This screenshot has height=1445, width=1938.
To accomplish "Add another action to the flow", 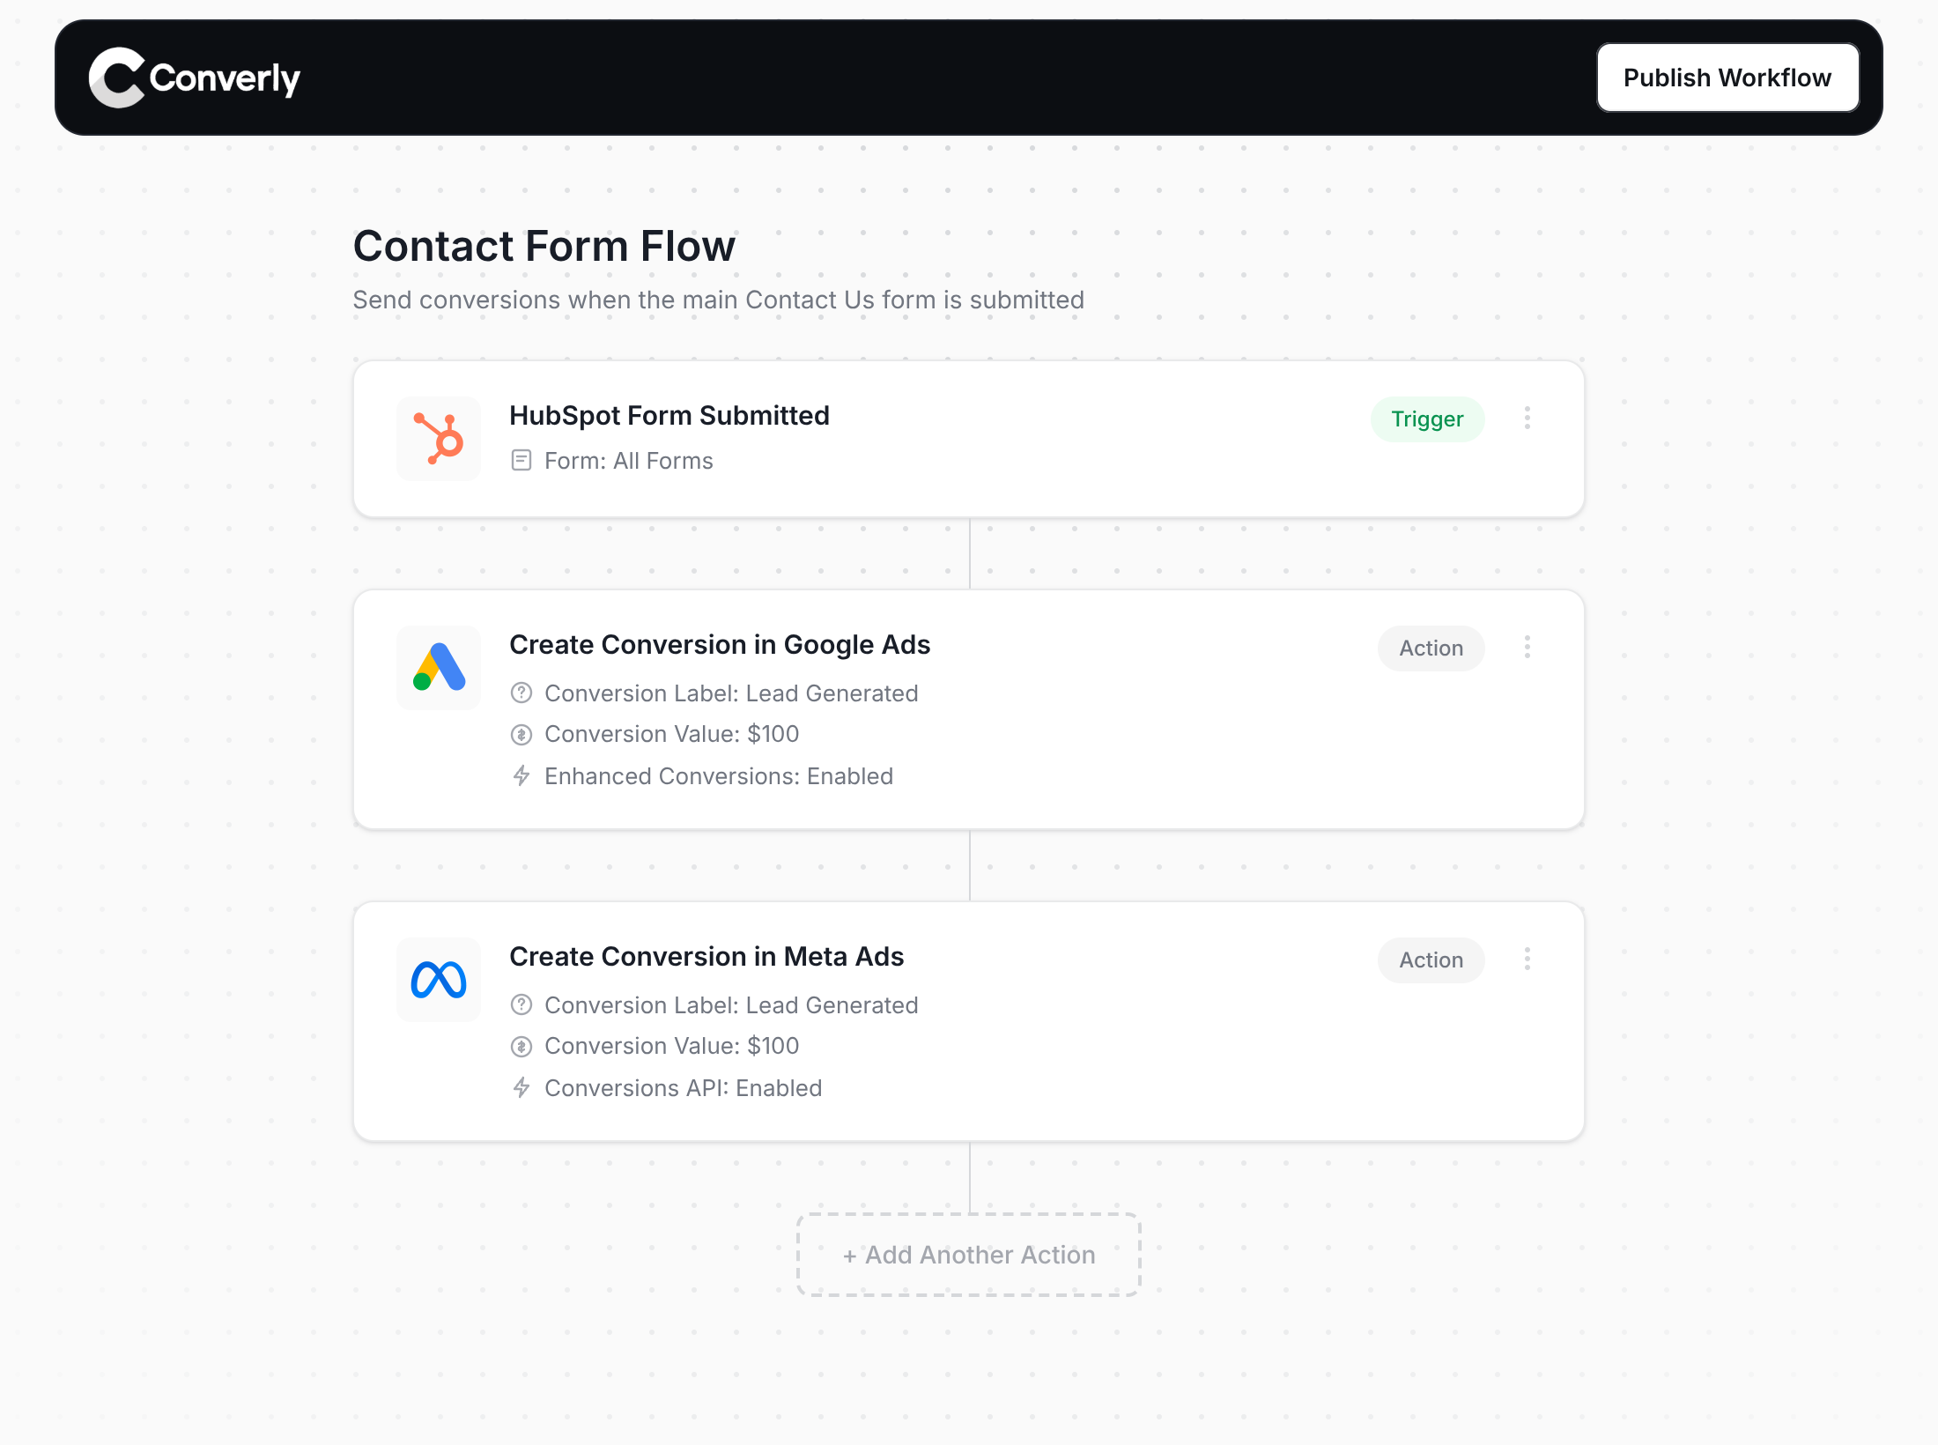I will [x=969, y=1255].
